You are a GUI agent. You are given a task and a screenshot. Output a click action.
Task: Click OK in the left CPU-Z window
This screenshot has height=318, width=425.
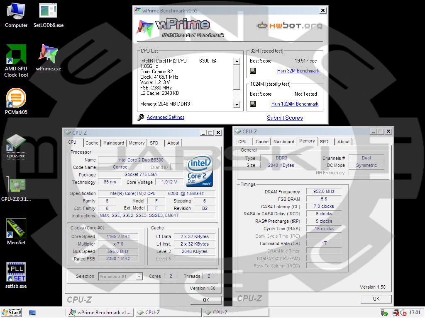(x=206, y=300)
